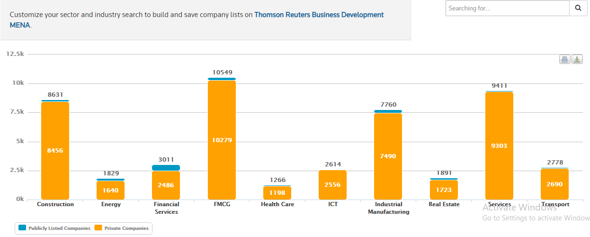Screen dimensions: 590x237
Task: Click the blue Publicly Listed legend swatch
Action: click(x=22, y=228)
